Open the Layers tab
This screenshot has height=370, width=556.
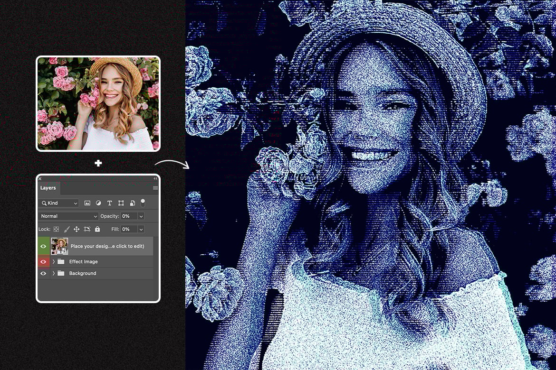coord(48,188)
